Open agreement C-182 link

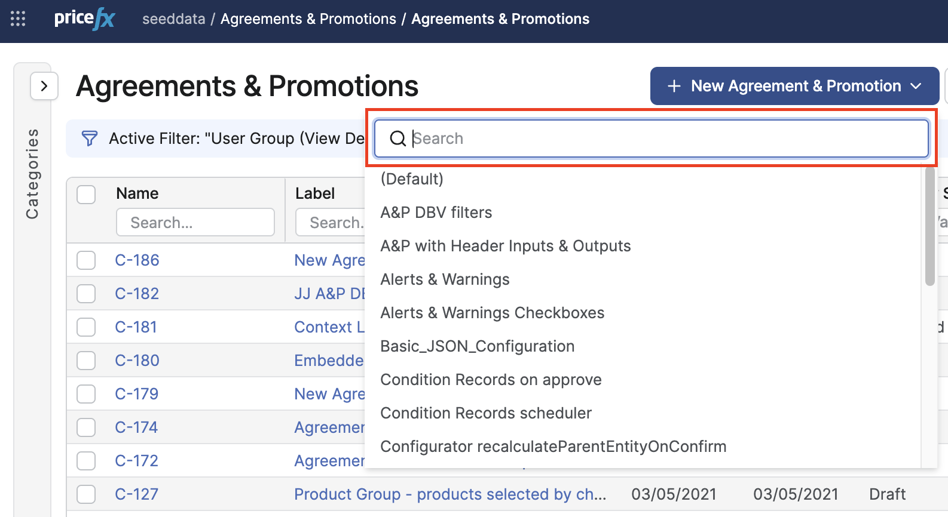coord(137,294)
